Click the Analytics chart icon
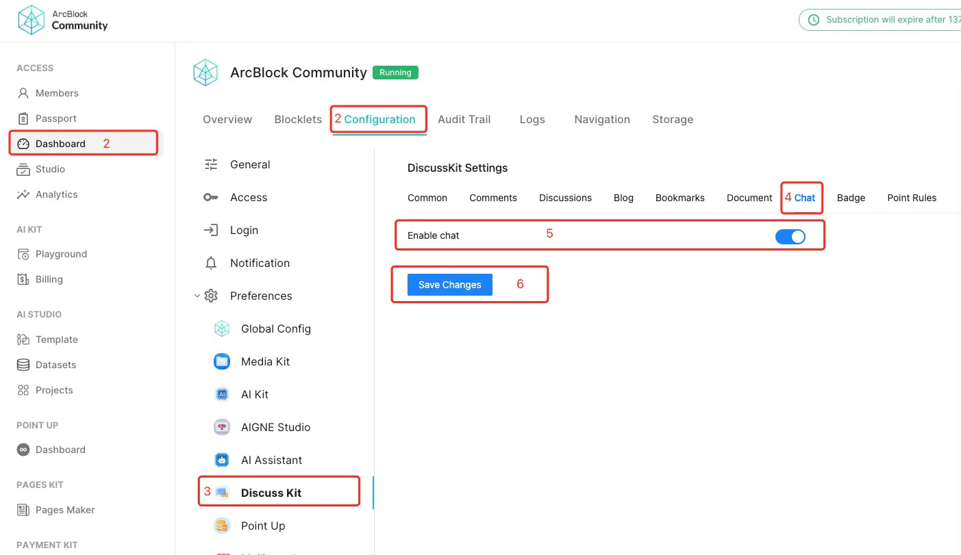This screenshot has height=555, width=961. (x=23, y=194)
